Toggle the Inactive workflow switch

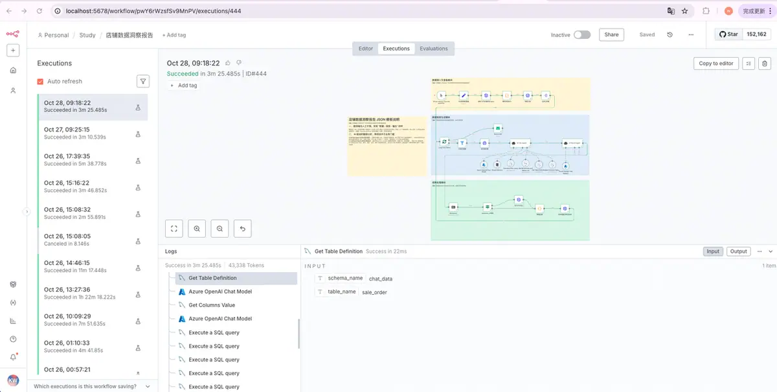[582, 35]
